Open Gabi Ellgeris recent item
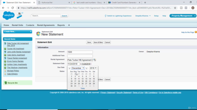 (x=12, y=74)
